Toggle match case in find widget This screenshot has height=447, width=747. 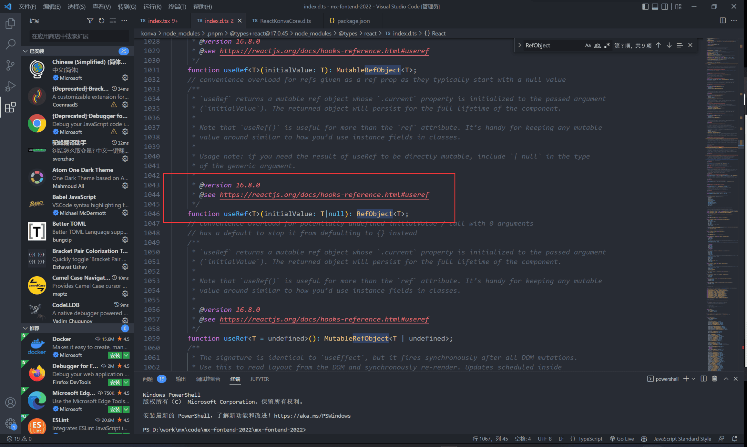[x=588, y=46]
